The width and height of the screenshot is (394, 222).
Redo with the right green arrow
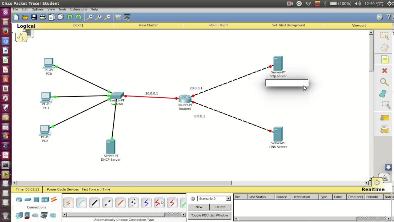(79, 17)
